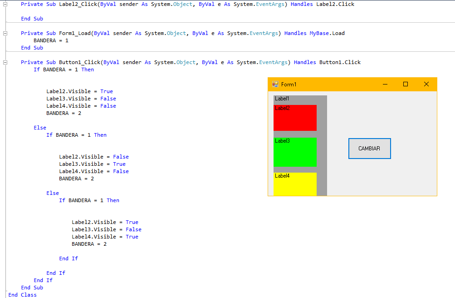Viewport: 455px width, 298px height.
Task: Click the gray Label1 text in Form1
Action: (x=282, y=99)
